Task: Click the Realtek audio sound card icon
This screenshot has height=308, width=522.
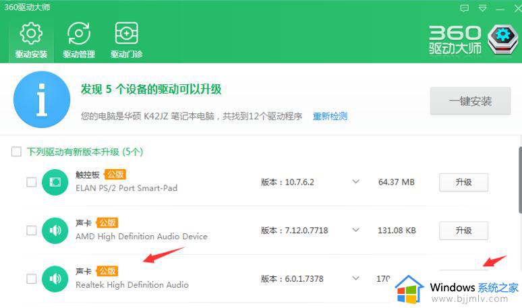Action: click(x=55, y=279)
